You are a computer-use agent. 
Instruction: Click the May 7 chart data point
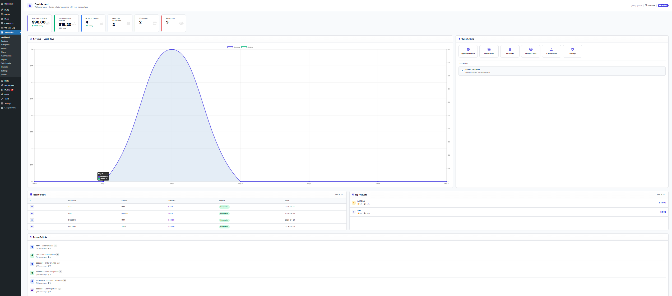[x=446, y=182]
